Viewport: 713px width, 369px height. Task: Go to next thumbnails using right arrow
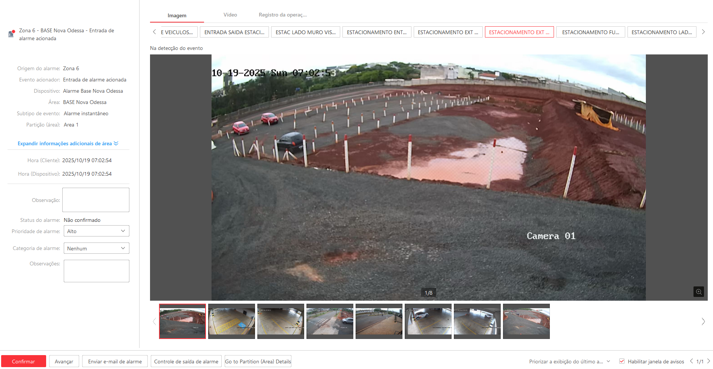pos(703,322)
